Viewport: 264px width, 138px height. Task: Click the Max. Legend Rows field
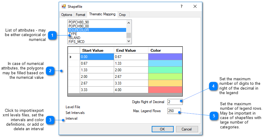tap(175, 111)
